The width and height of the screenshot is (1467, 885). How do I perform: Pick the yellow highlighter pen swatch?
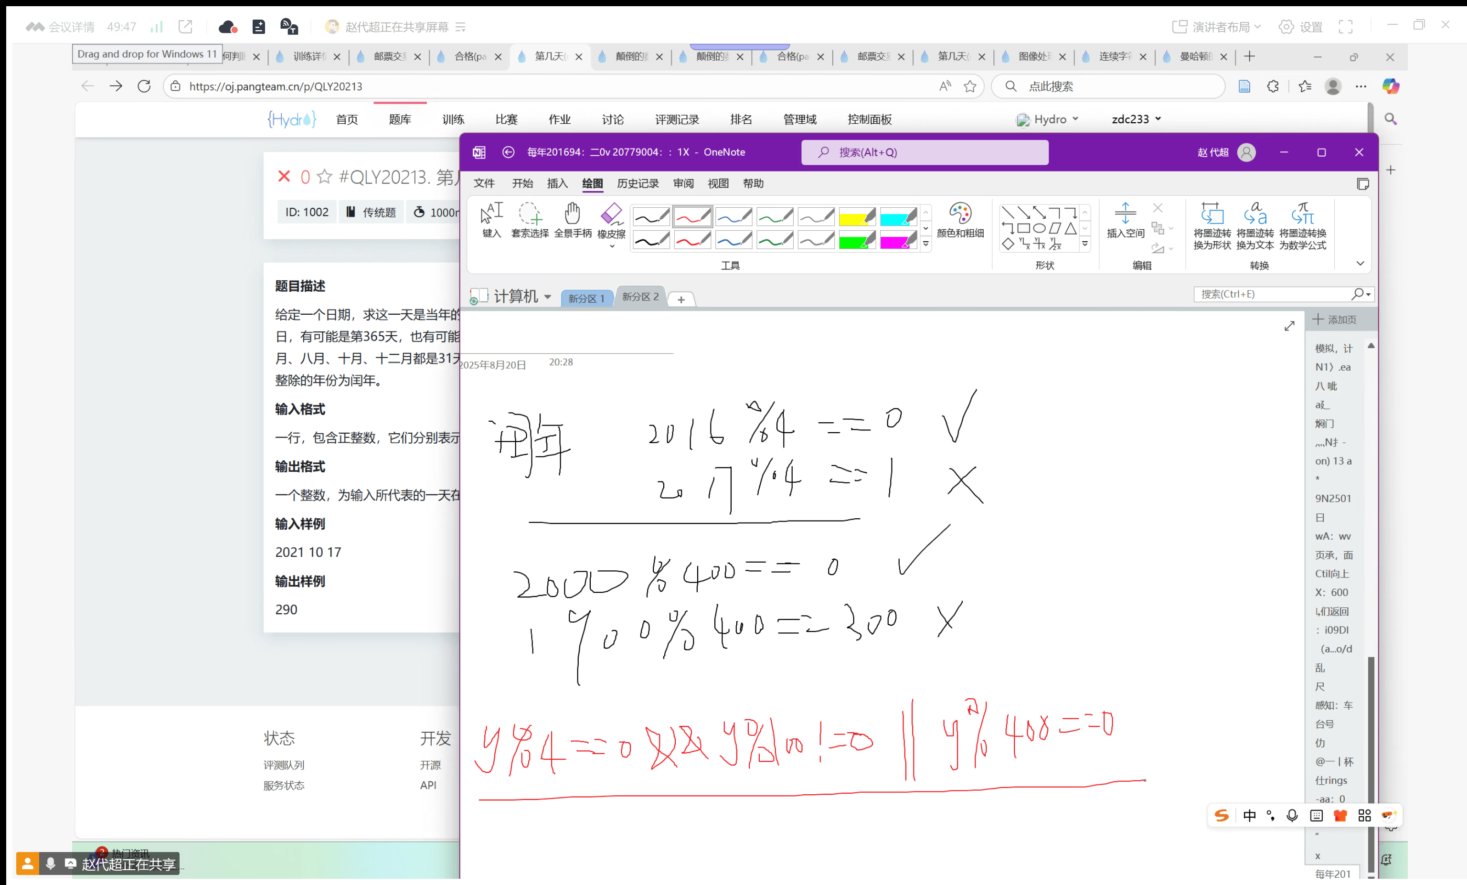(856, 217)
